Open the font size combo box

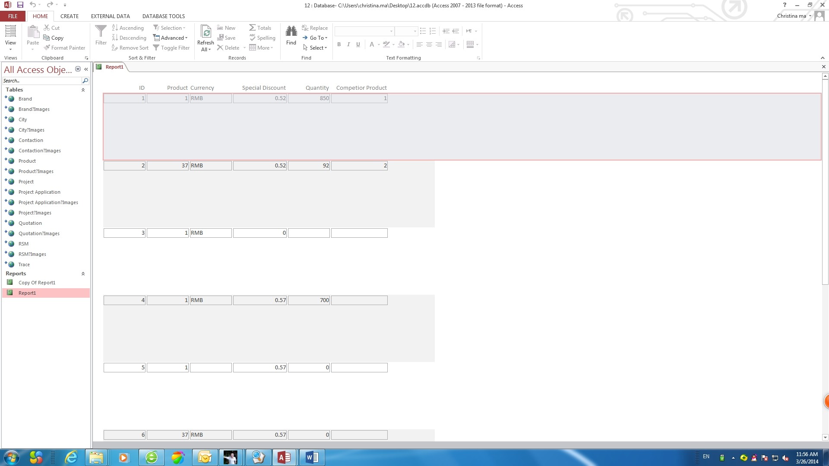click(406, 31)
